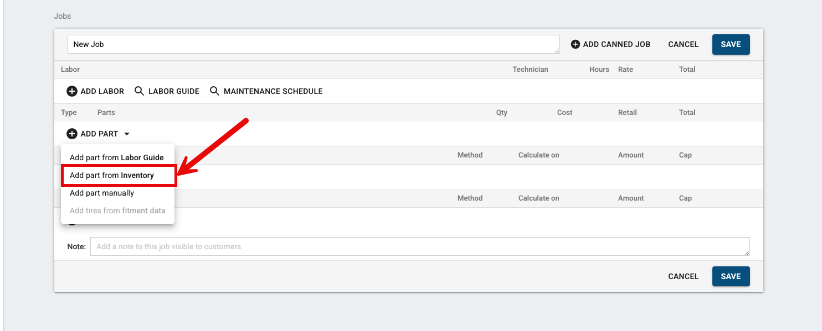Open LABOR GUIDE via its magnifier icon
This screenshot has height=331, width=822.
pyautogui.click(x=140, y=91)
